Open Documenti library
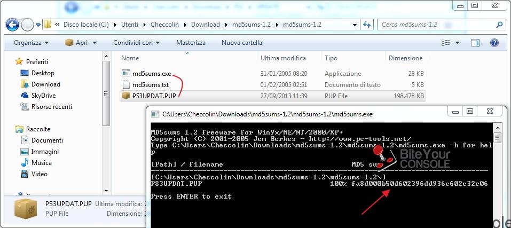Viewport: 511px width, 228px height. pyautogui.click(x=47, y=140)
